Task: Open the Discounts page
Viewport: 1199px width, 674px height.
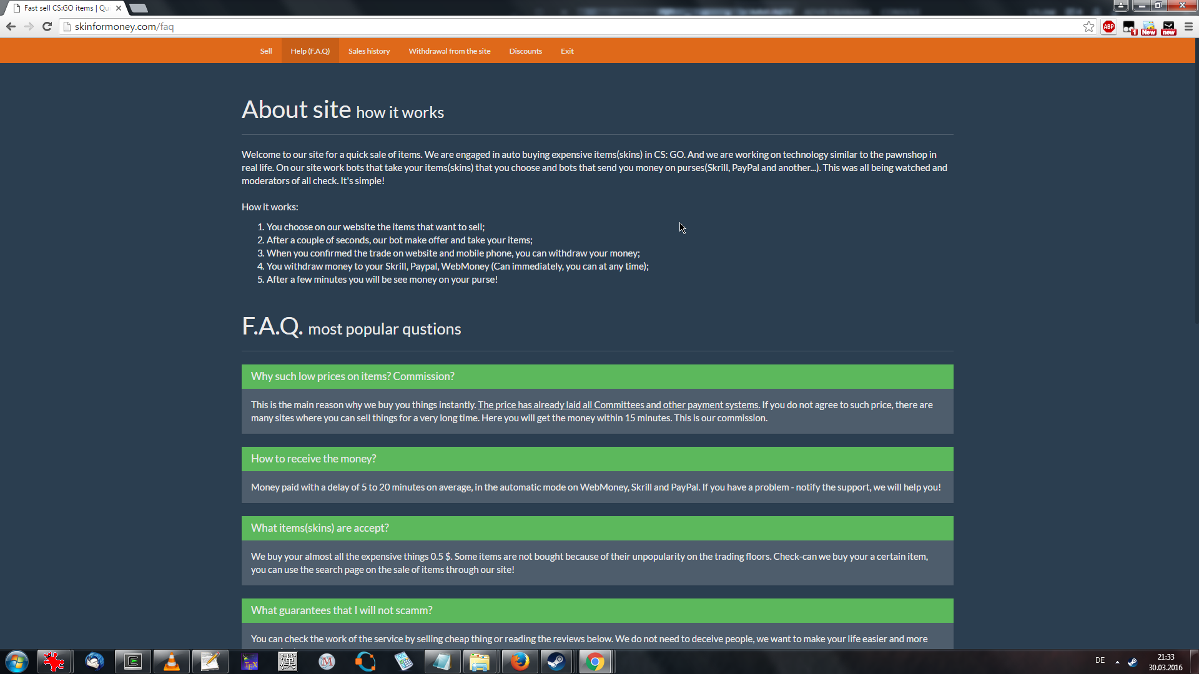Action: click(525, 51)
